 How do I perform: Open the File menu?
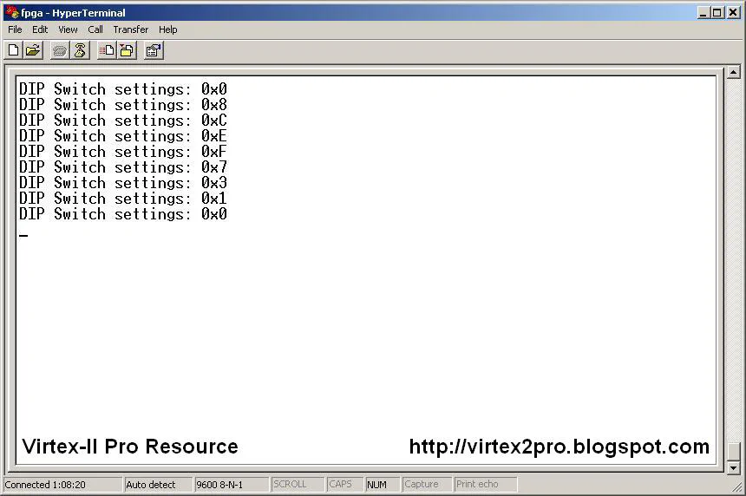[15, 29]
